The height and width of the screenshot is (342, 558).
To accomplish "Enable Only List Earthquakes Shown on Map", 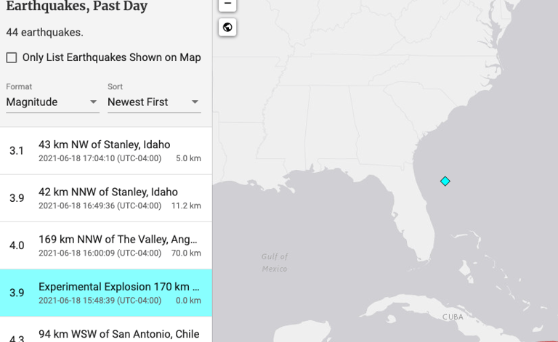I will pyautogui.click(x=12, y=57).
